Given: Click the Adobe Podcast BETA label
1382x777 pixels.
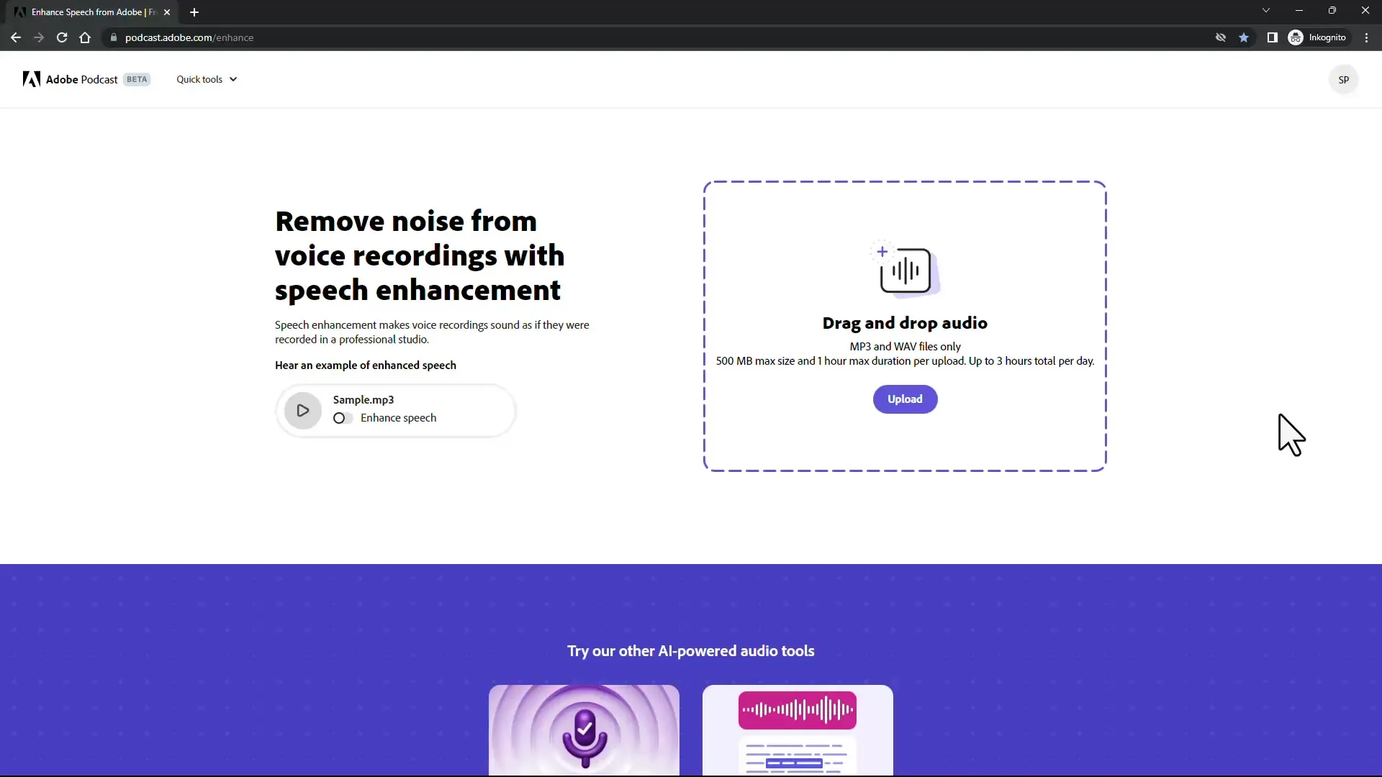Looking at the screenshot, I should point(86,78).
